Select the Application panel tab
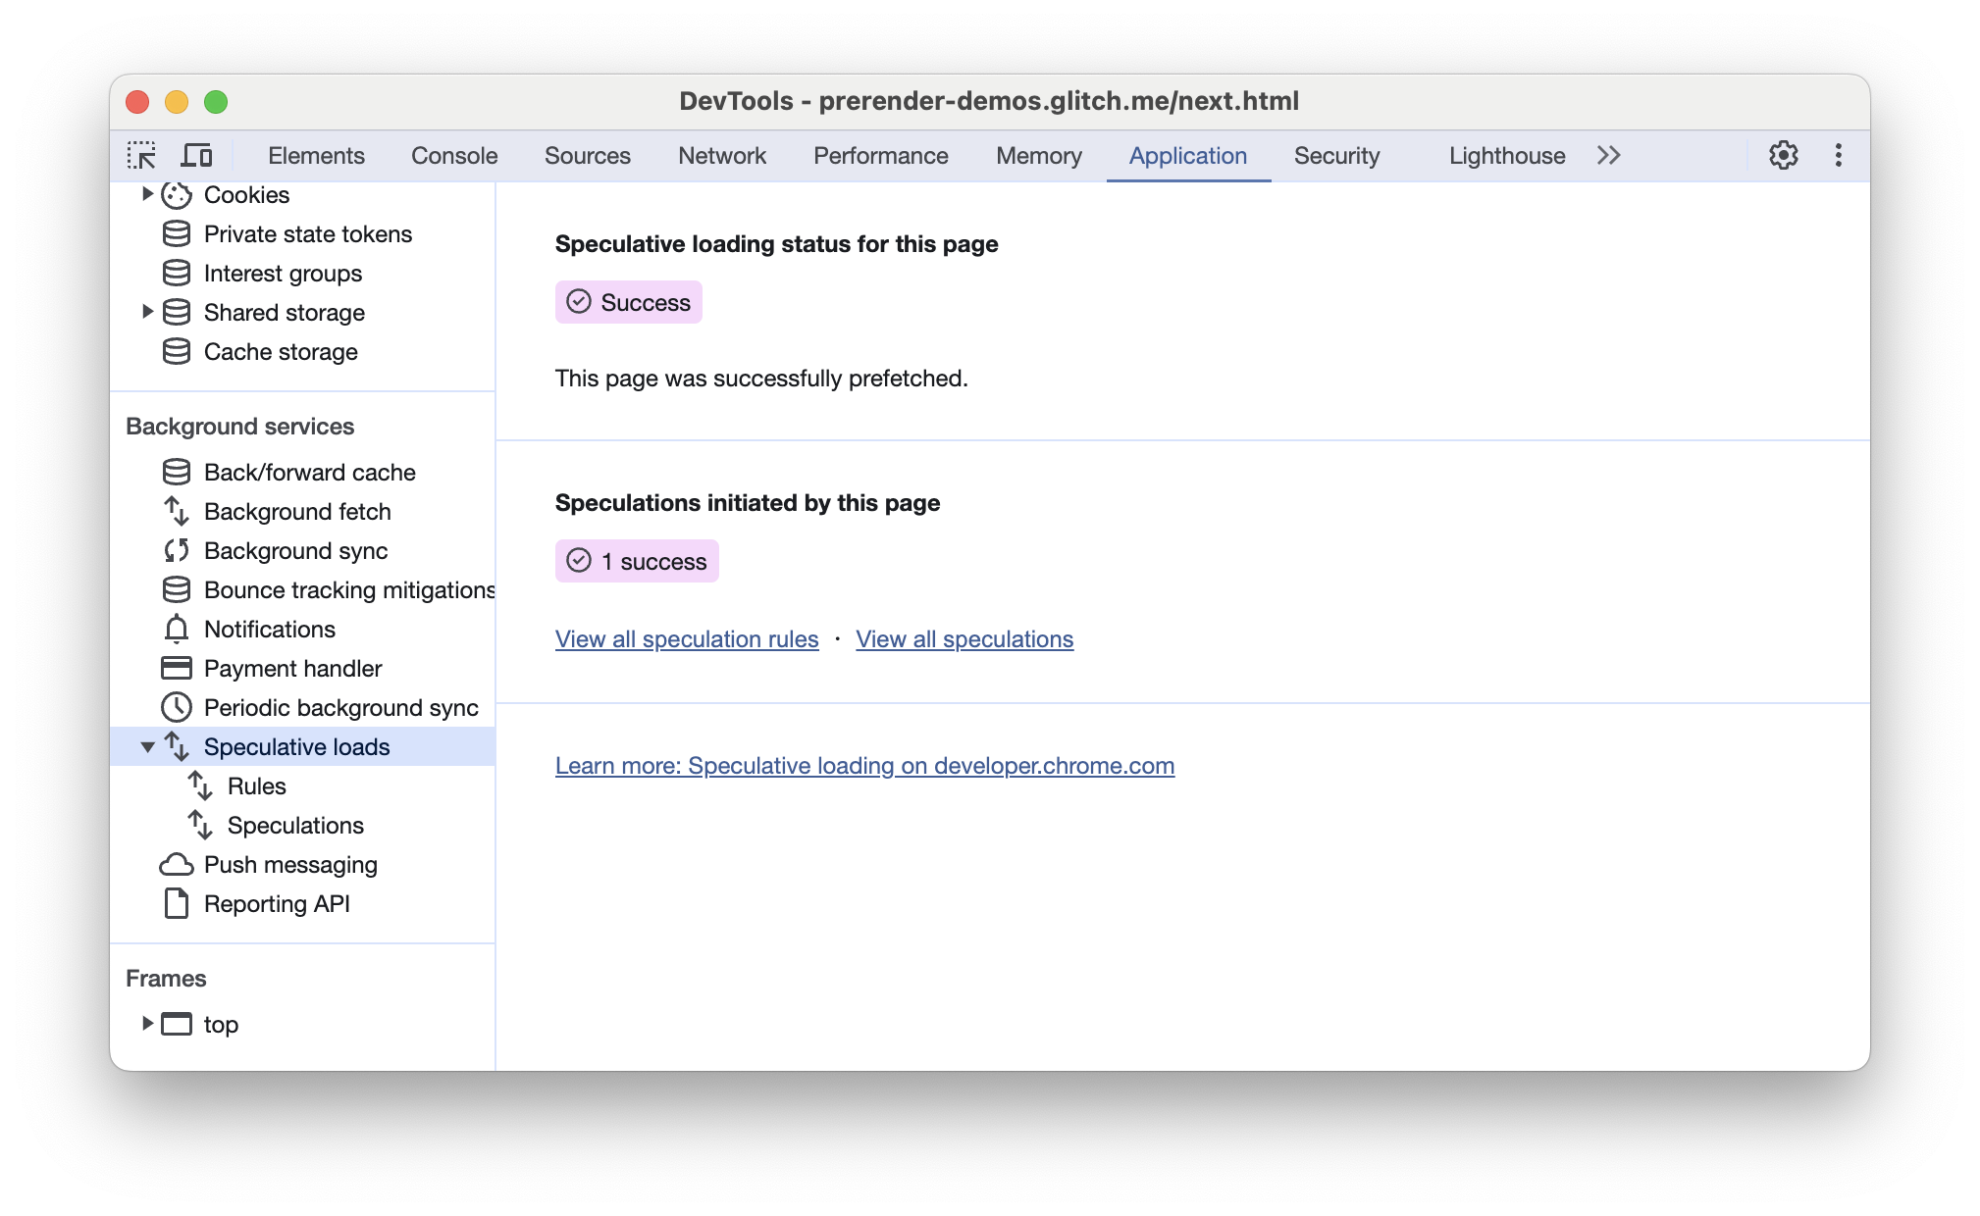The height and width of the screenshot is (1216, 1980). [x=1188, y=156]
